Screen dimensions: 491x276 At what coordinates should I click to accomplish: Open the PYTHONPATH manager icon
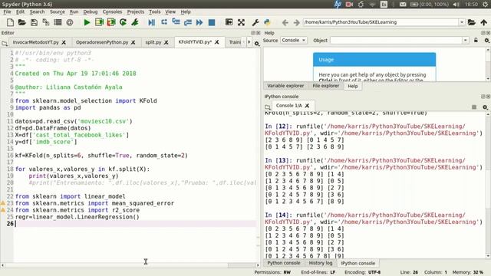(267, 22)
